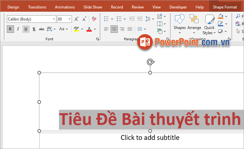The width and height of the screenshot is (244, 149).
Task: Switch to the View tab
Action: click(x=156, y=7)
